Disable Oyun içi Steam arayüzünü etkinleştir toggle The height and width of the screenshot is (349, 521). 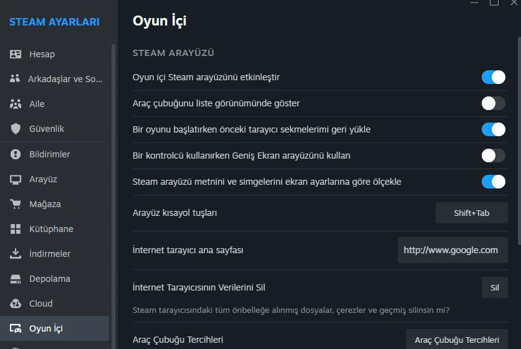[494, 77]
